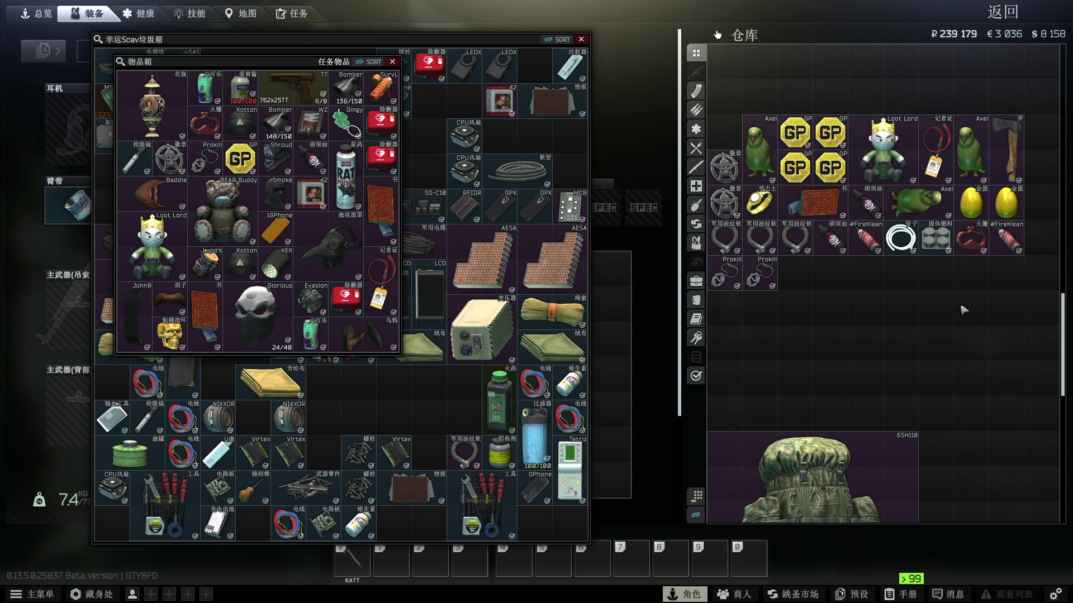Open the 任务 tab
The image size is (1073, 603).
point(292,13)
